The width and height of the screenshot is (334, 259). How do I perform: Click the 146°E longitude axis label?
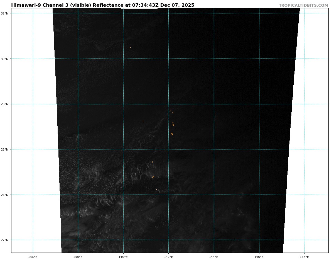click(x=259, y=256)
